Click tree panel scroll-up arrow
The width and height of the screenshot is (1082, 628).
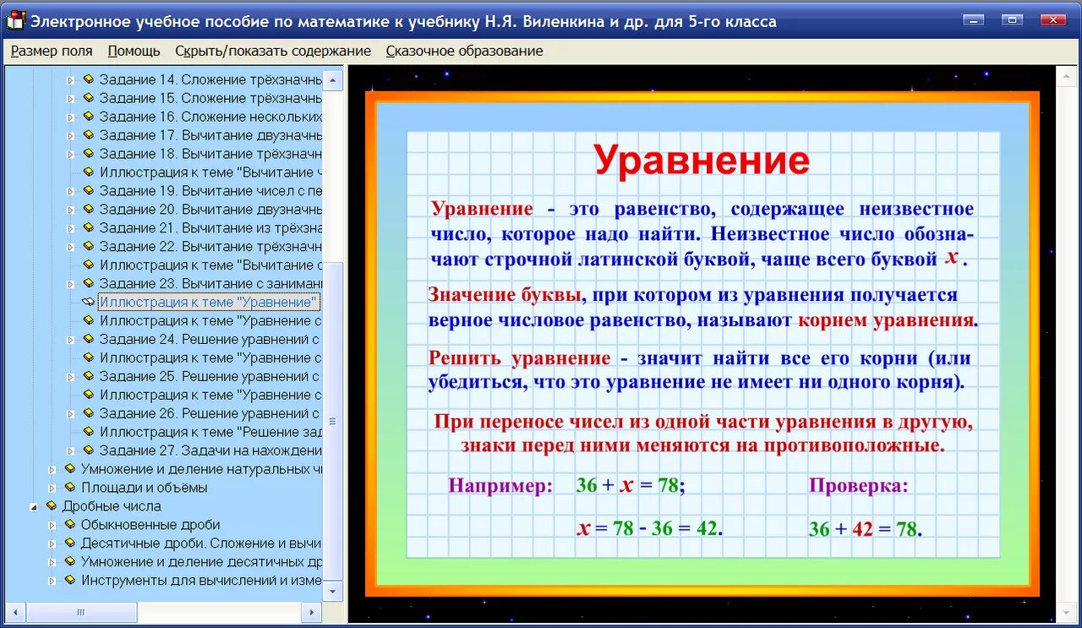334,81
